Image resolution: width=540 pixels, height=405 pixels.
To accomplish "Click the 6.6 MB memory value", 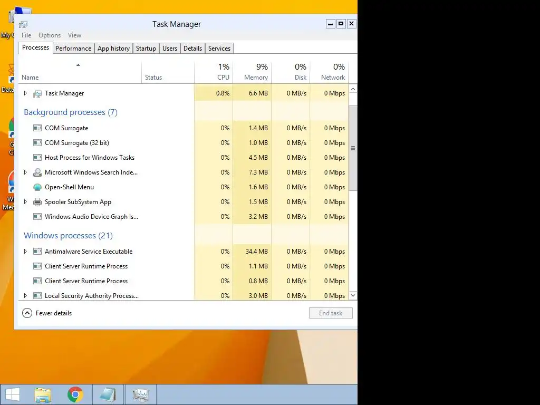I will 258,93.
